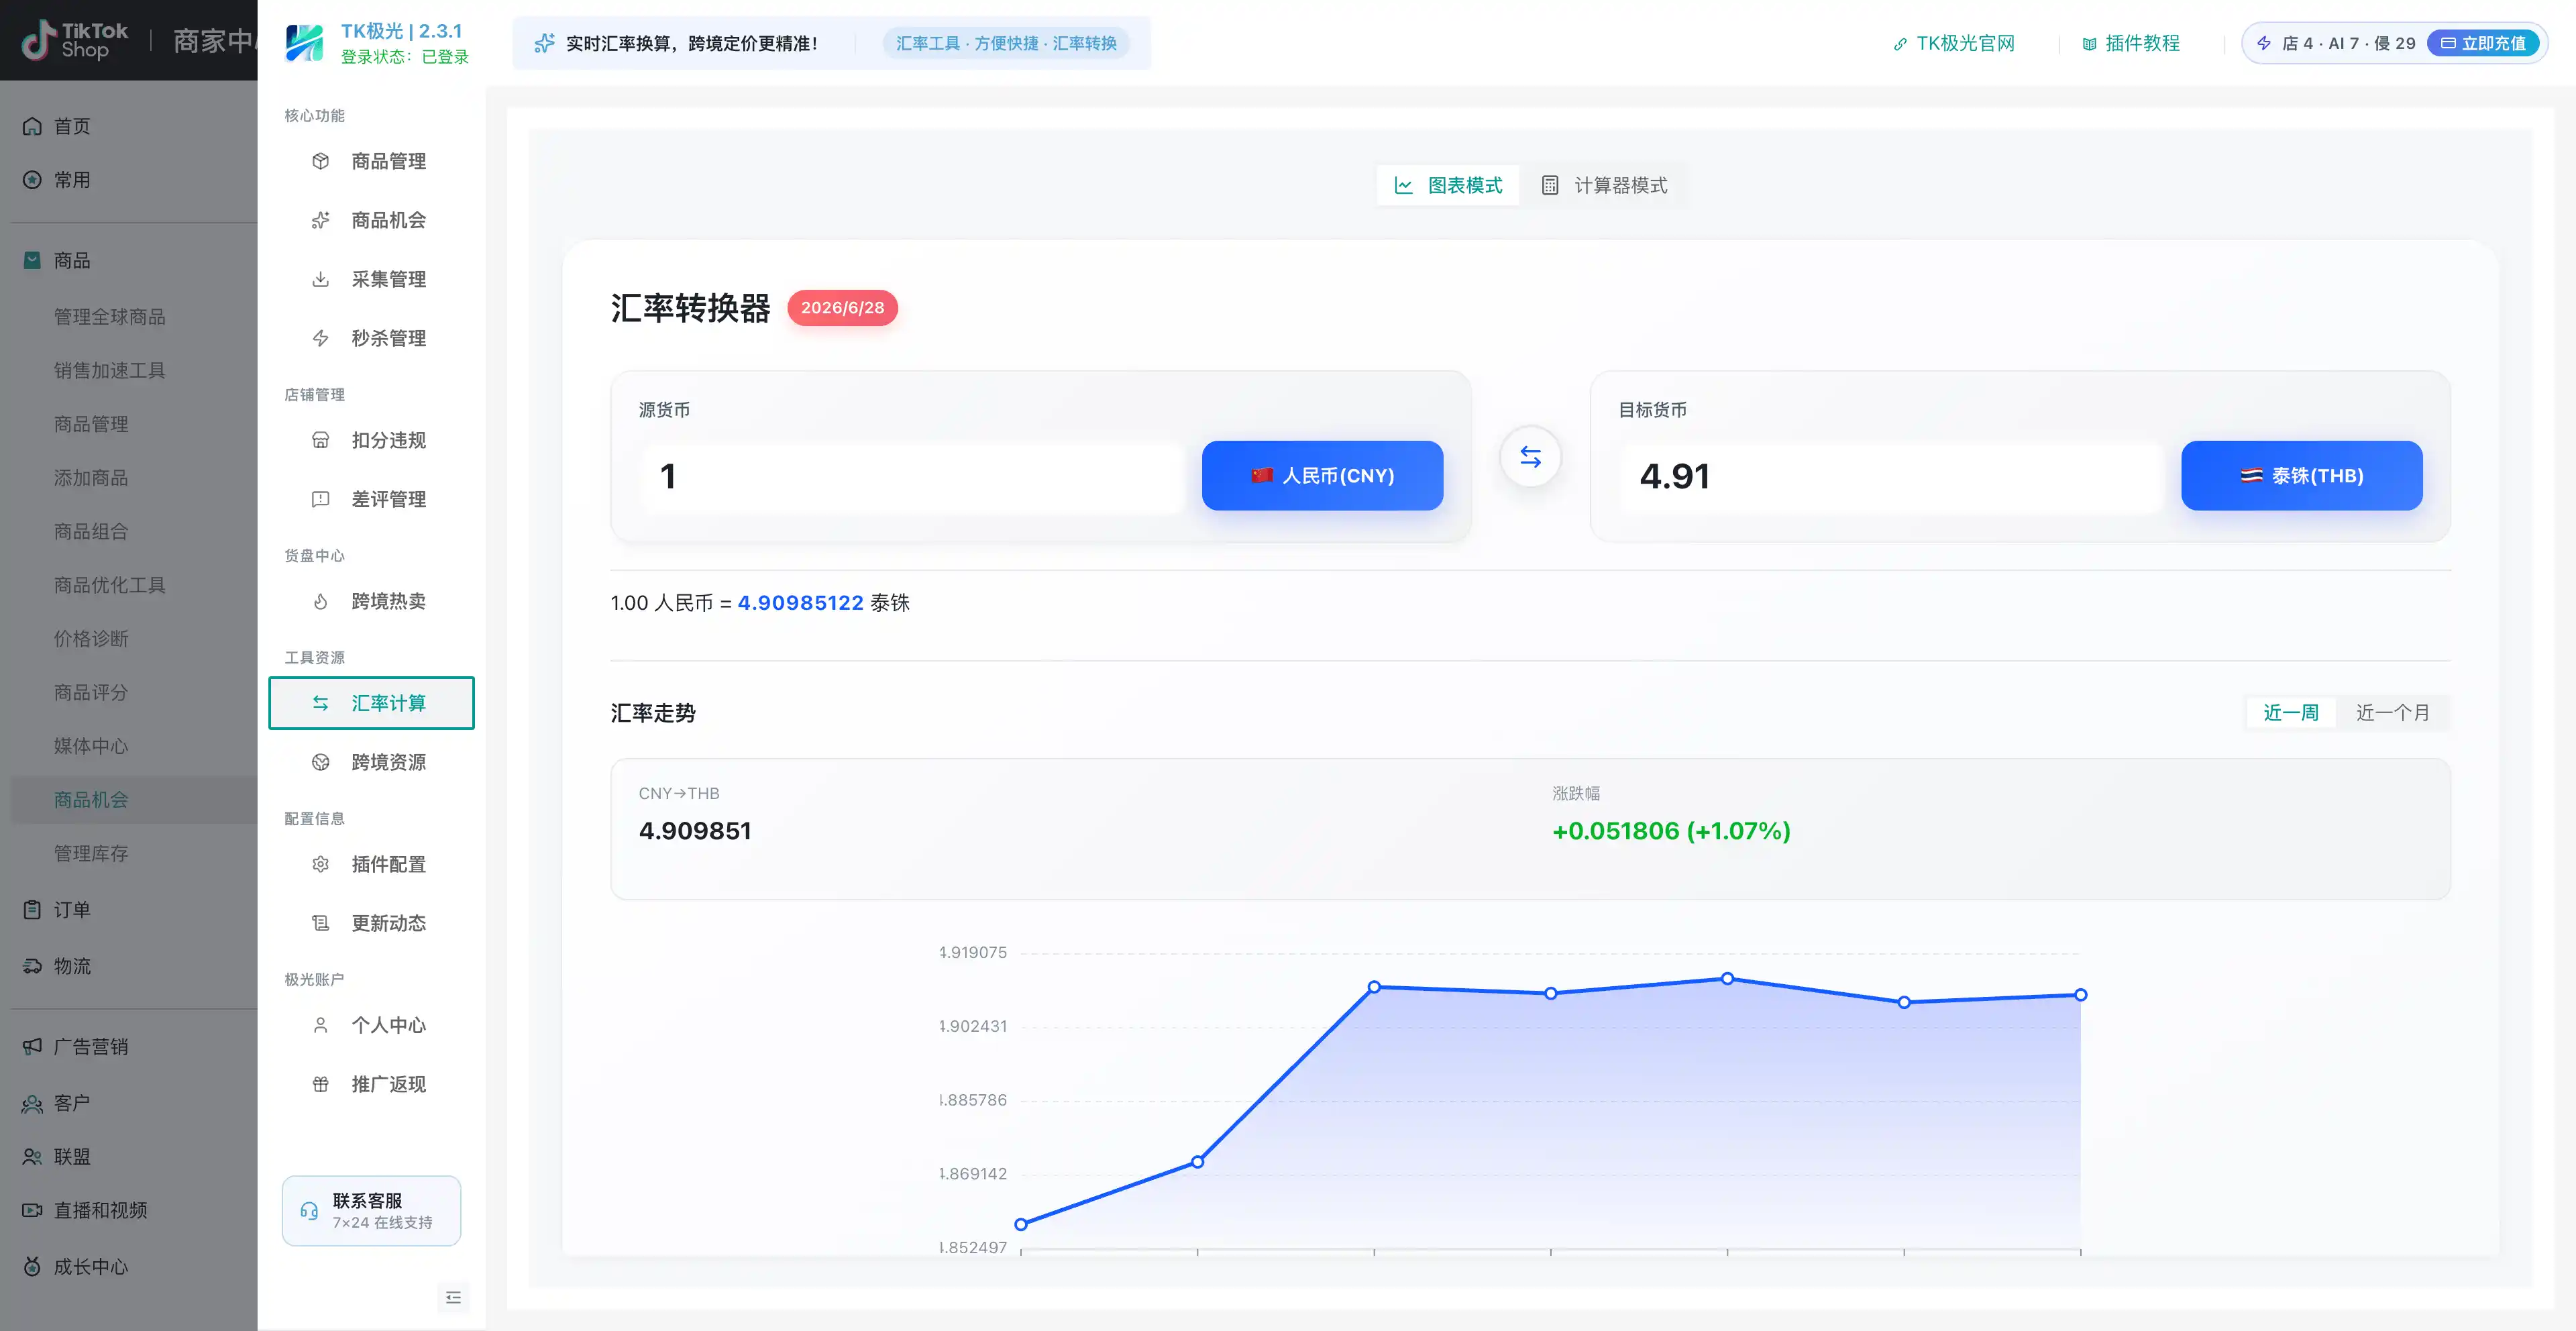Click the source currency amount field
Viewport: 2576px width, 1331px height.
click(x=912, y=476)
